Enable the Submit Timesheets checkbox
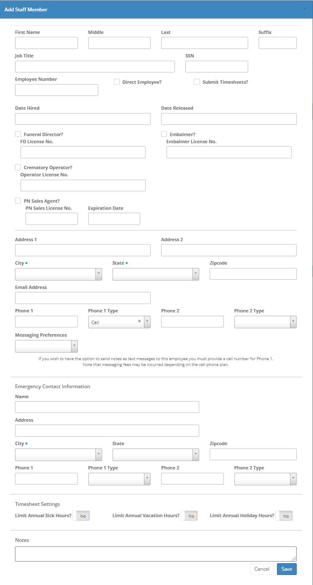Screen dimensions: 313x585 [197, 82]
